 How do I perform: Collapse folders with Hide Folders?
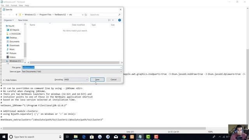[x=10, y=80]
